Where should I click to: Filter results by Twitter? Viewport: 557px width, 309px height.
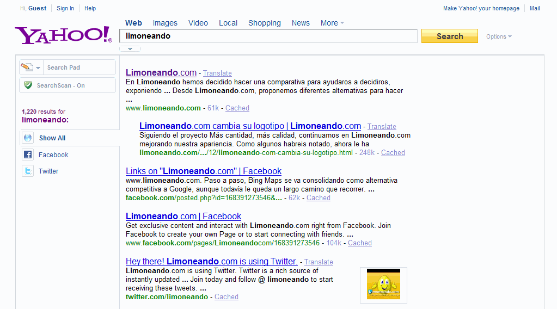48,171
